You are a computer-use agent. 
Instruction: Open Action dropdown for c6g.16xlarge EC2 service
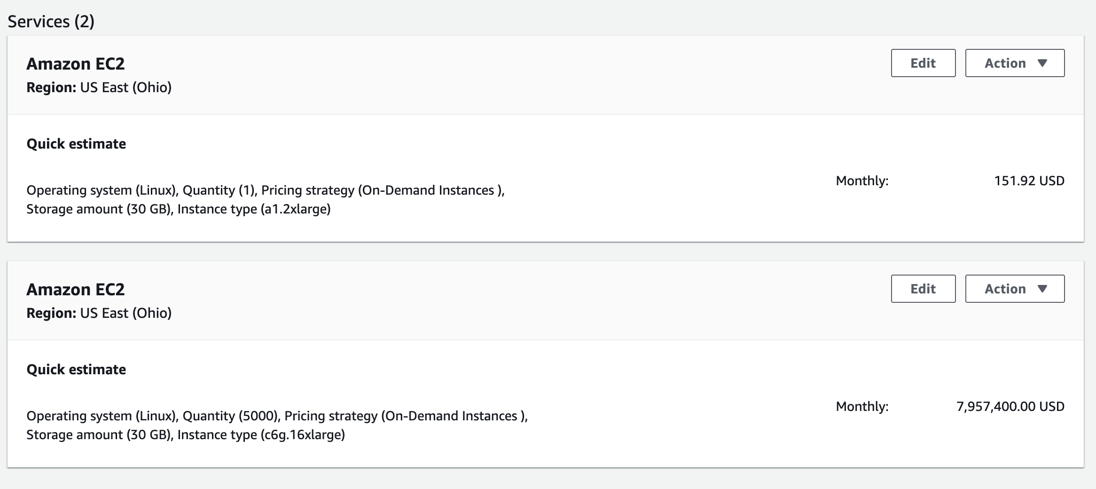click(1015, 289)
